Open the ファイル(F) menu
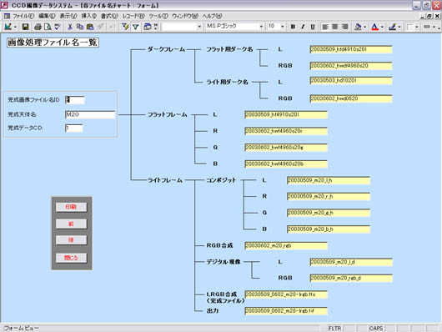Image resolution: width=442 pixels, height=332 pixels. point(23,16)
